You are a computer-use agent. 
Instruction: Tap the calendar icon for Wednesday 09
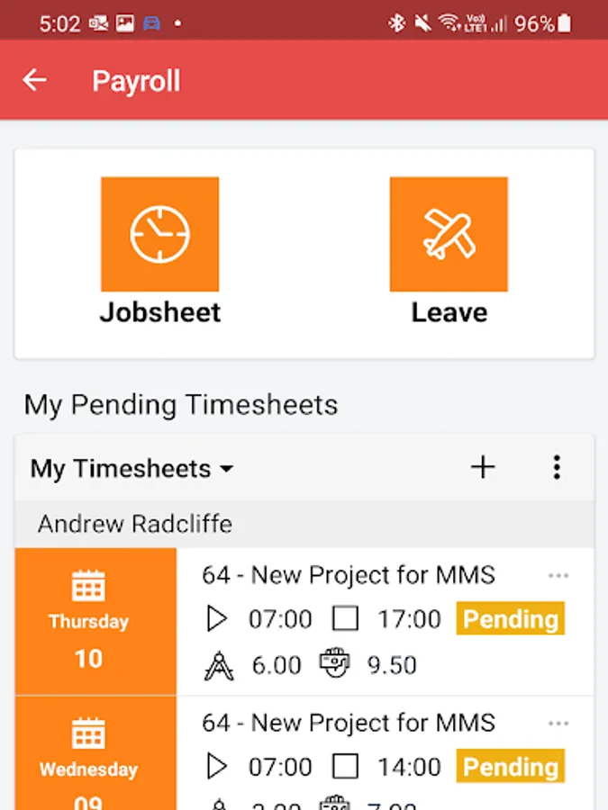pyautogui.click(x=87, y=732)
